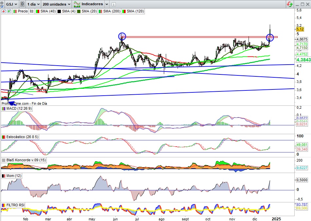Screen dimensions: 311x221
Task: Click the dark green SMA (20) swatch
Action: coord(79,11)
